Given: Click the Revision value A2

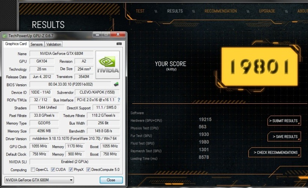Looking at the screenshot, I should tap(84, 61).
